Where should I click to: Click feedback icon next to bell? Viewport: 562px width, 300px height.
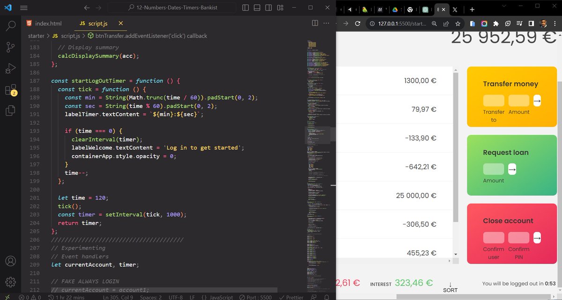(314, 297)
